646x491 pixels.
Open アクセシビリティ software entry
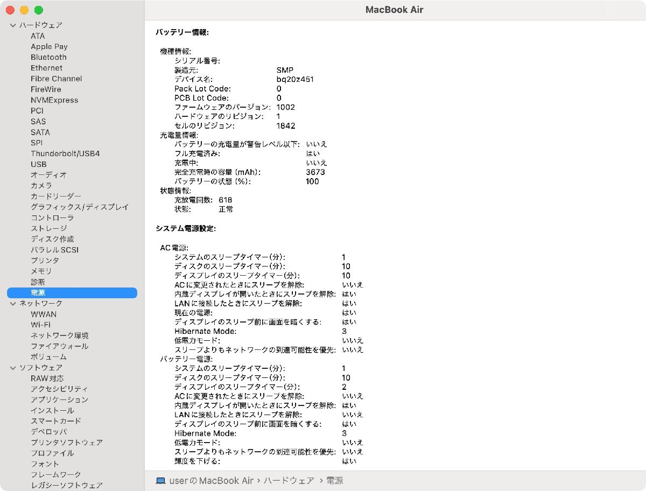point(60,389)
